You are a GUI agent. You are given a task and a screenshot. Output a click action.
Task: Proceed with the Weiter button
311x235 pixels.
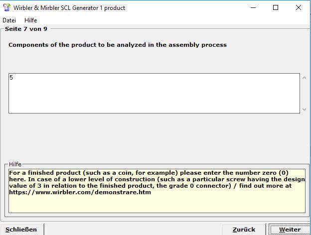[x=290, y=230]
